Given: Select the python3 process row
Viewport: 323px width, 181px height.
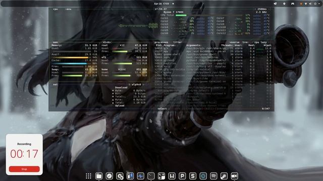Looking at the screenshot, I should pyautogui.click(x=213, y=60).
